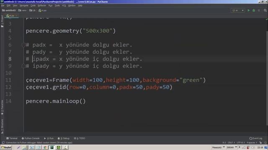Viewport: 268px width, 150px height.
Task: Open the File menu
Action: point(3,5)
